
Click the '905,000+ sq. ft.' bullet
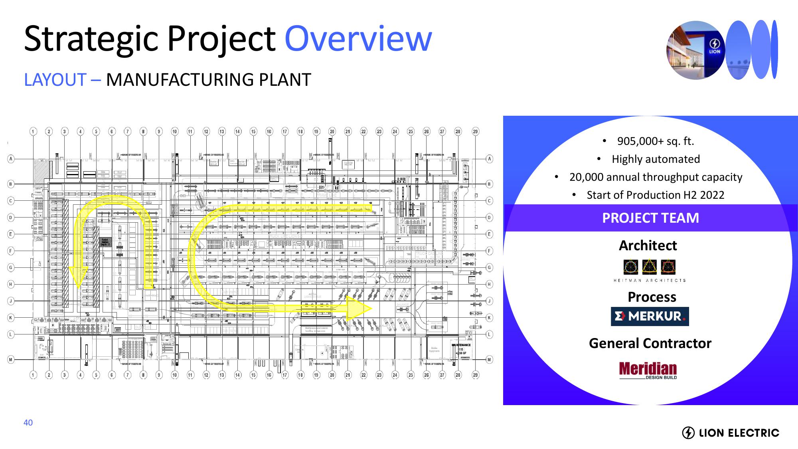click(655, 141)
